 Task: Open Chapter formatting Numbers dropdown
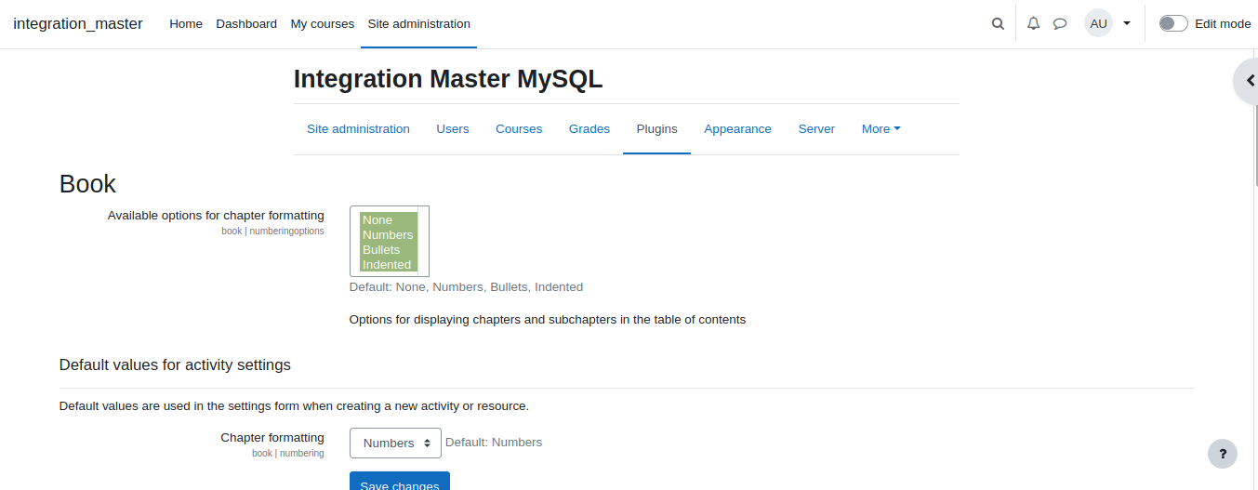click(x=395, y=443)
